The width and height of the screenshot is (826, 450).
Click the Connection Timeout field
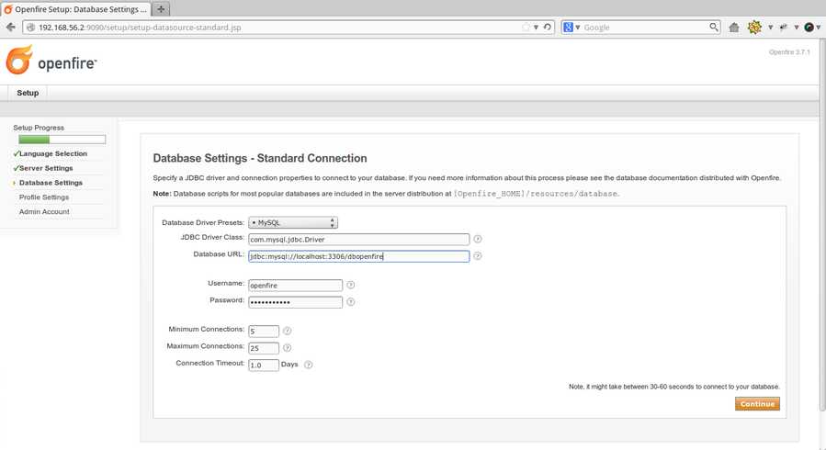pos(264,365)
